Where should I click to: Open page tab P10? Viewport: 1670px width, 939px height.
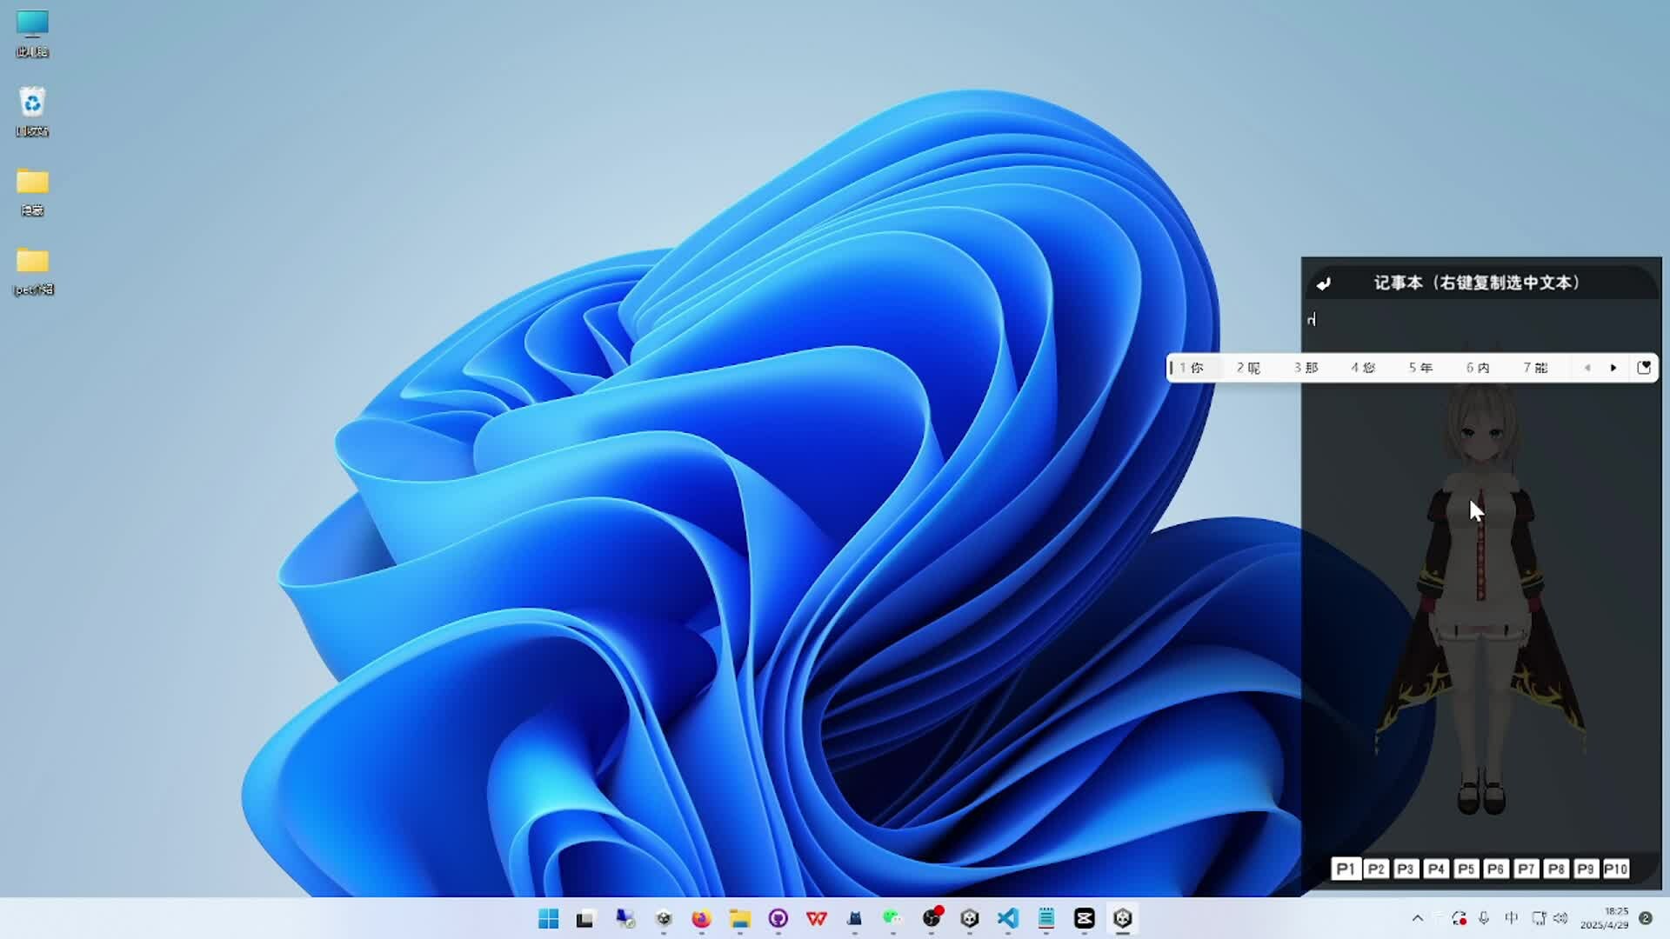pyautogui.click(x=1615, y=869)
